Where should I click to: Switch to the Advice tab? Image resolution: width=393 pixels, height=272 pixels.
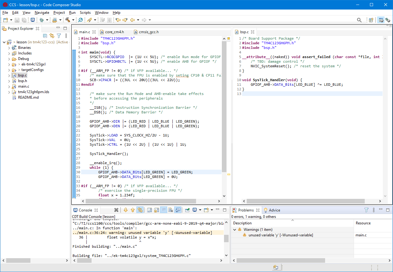click(274, 210)
